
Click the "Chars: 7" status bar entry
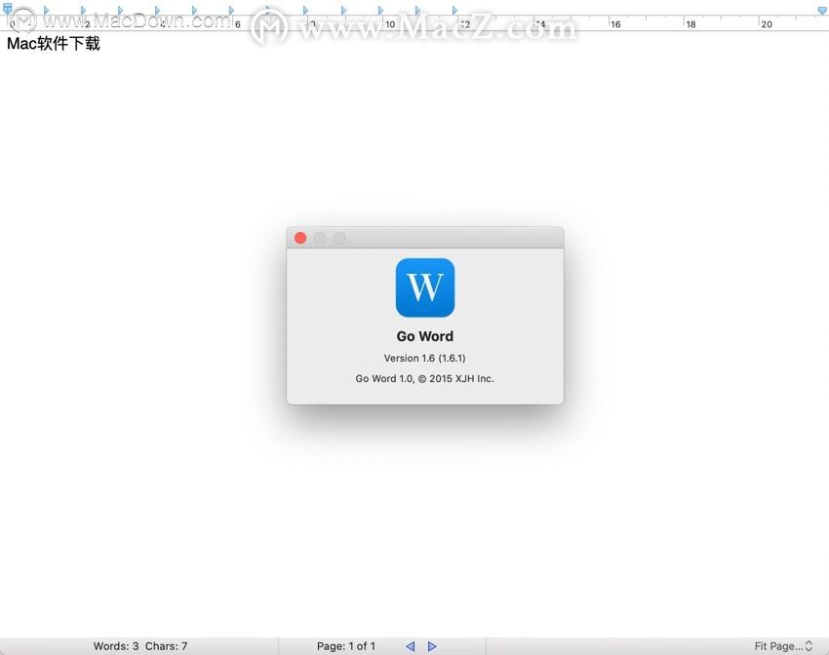click(x=167, y=646)
